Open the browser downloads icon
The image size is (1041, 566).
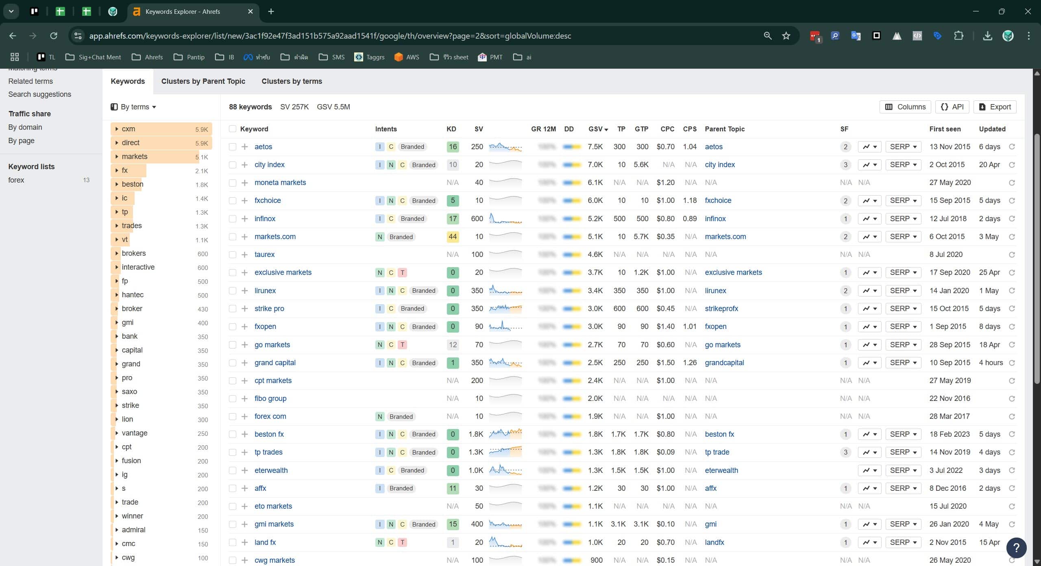pos(987,36)
